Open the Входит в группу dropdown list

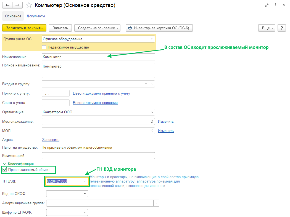point(146,84)
